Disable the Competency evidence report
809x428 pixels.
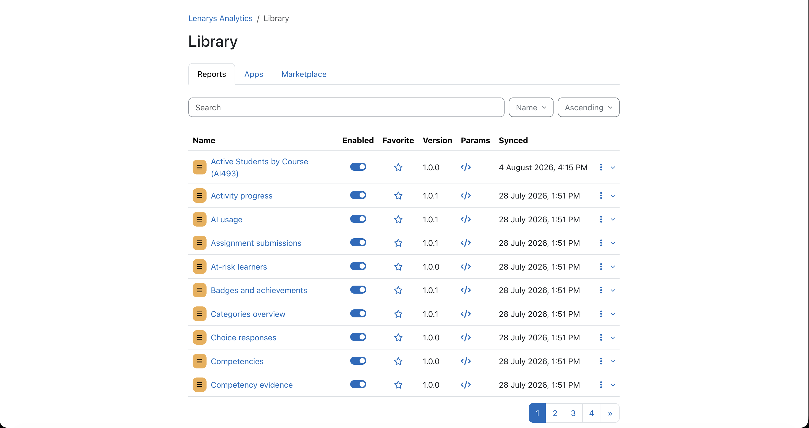pyautogui.click(x=358, y=384)
